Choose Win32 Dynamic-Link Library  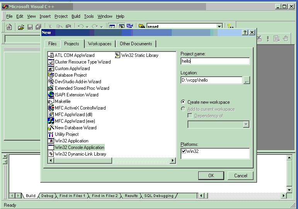(x=77, y=154)
